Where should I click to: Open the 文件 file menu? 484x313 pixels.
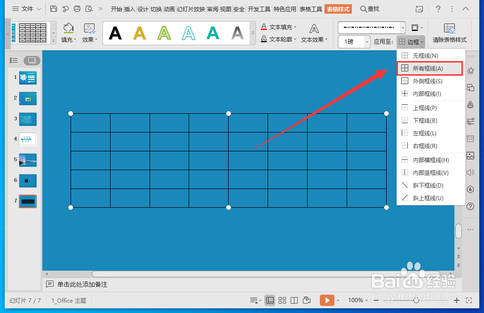click(x=26, y=9)
